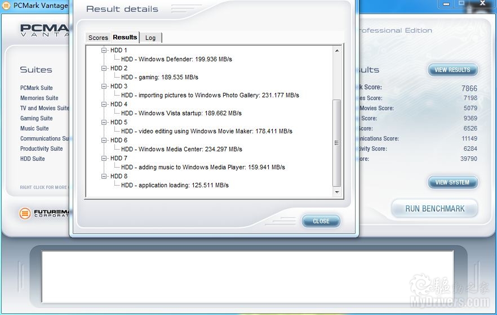
Task: Click the PCMark Vantage title bar icon
Action: 6,6
